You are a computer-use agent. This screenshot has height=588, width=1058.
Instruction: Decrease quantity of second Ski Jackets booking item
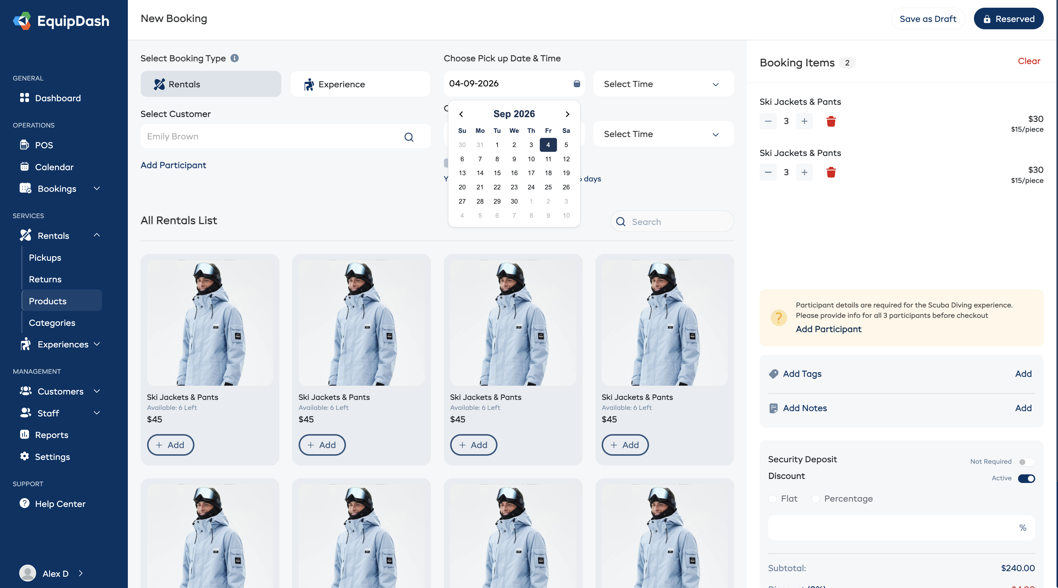click(768, 172)
